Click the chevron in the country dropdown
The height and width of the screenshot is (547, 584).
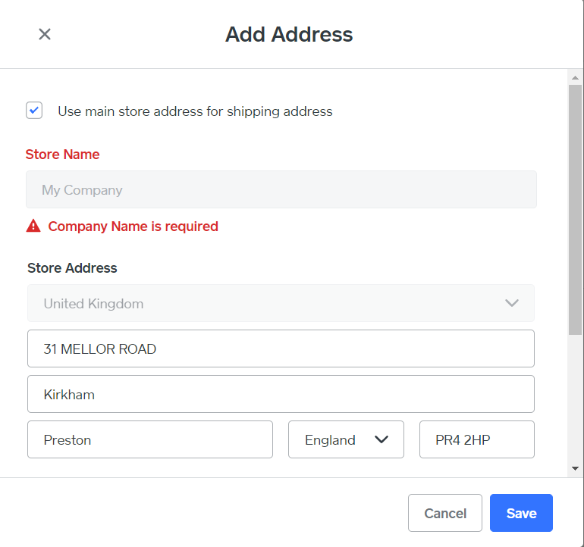pyautogui.click(x=512, y=303)
